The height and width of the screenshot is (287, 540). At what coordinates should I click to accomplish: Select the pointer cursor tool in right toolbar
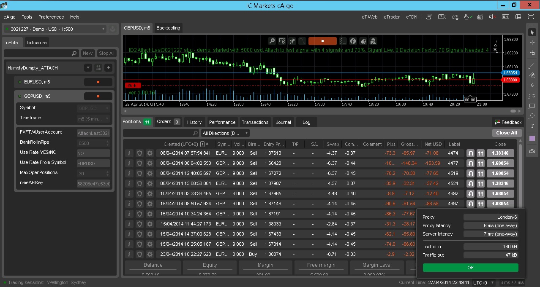coord(532,32)
